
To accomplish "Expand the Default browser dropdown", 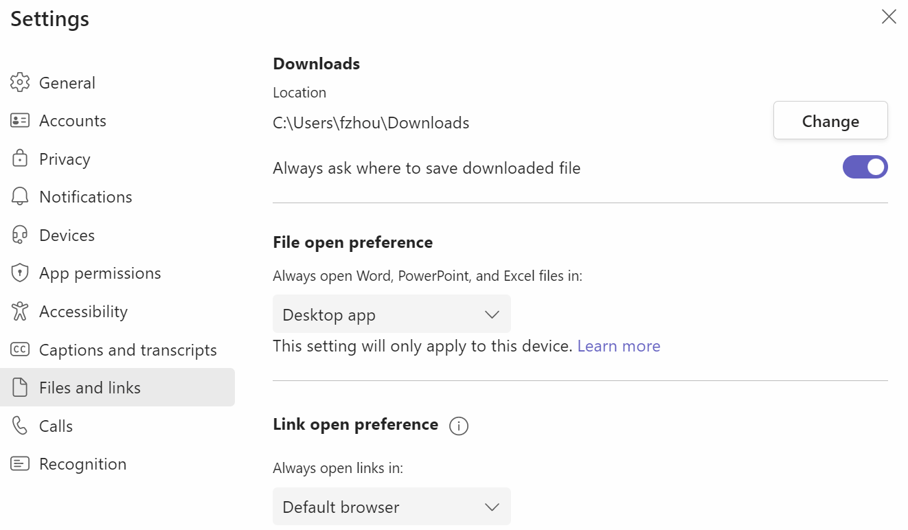I will pyautogui.click(x=391, y=507).
